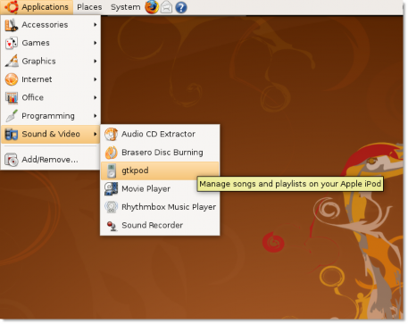Screen dimensions: 408x324
Task: Choose the Internet category
Action: (x=50, y=79)
